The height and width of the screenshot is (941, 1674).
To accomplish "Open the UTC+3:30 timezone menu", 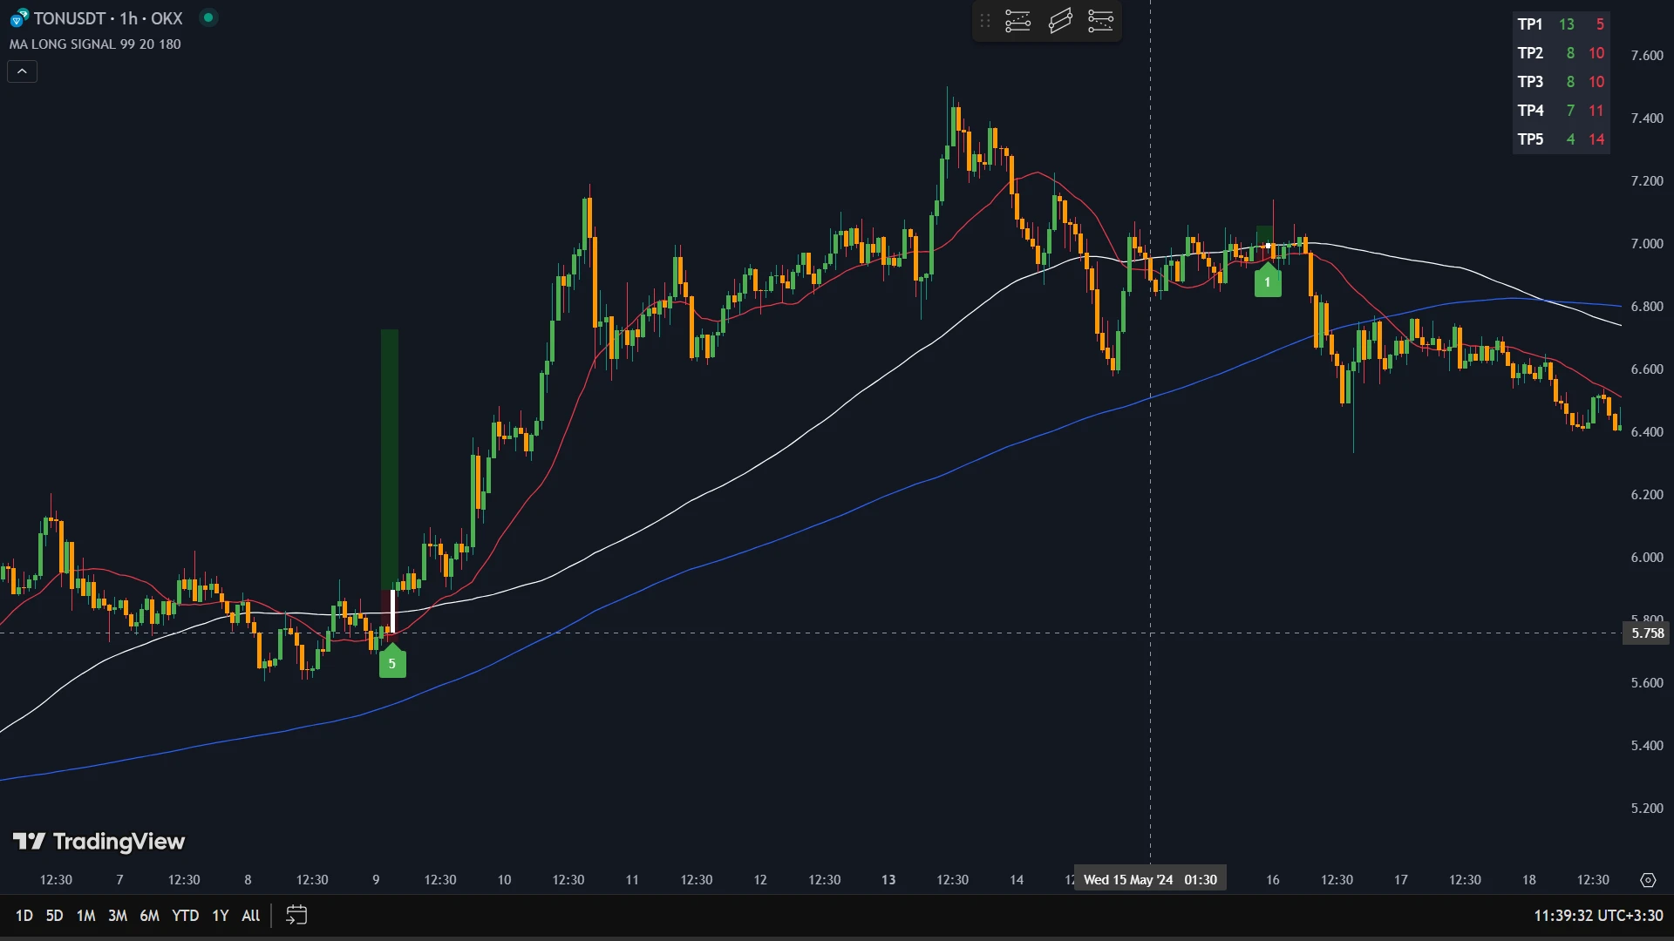I will (x=1598, y=916).
